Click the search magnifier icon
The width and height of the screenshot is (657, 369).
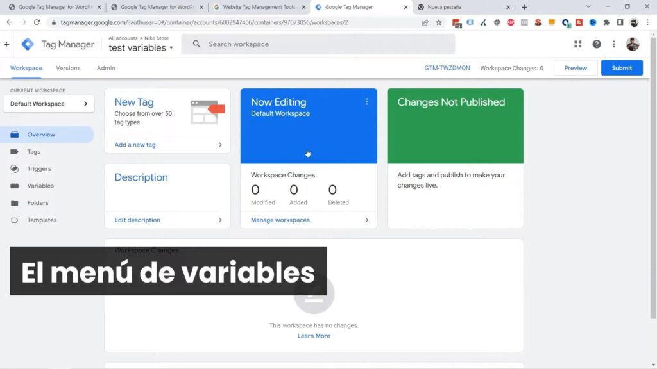[x=196, y=44]
